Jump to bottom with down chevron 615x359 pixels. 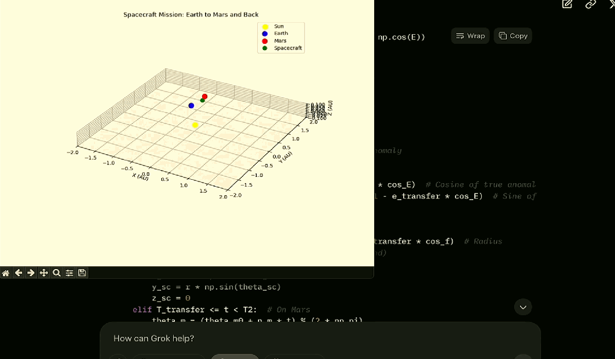click(523, 307)
